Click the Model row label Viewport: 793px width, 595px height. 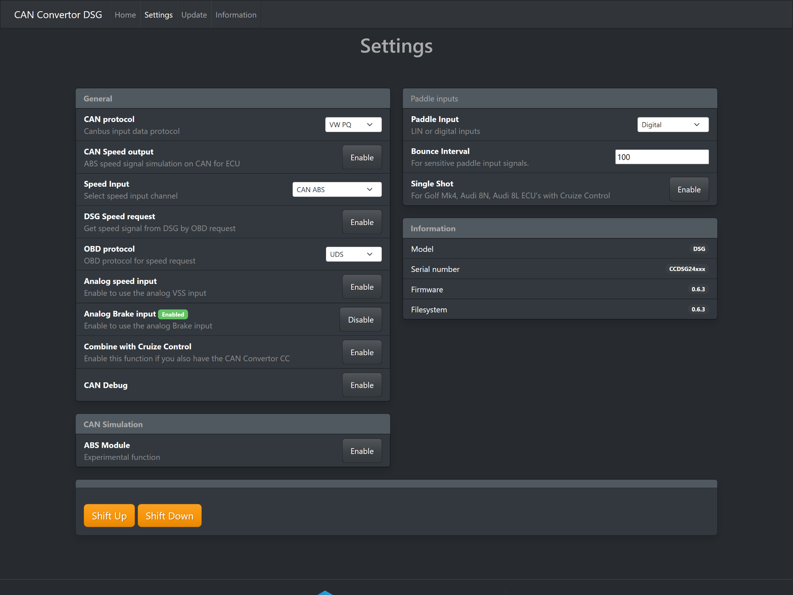click(422, 249)
